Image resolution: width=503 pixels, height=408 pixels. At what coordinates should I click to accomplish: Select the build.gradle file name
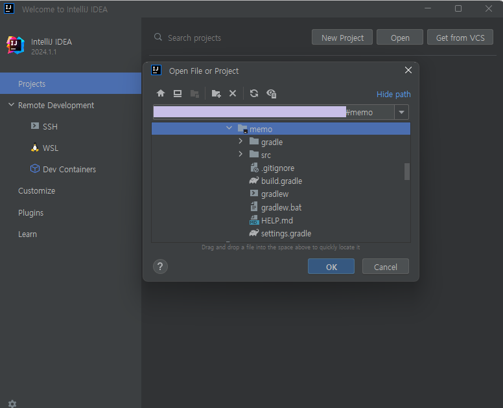click(282, 181)
